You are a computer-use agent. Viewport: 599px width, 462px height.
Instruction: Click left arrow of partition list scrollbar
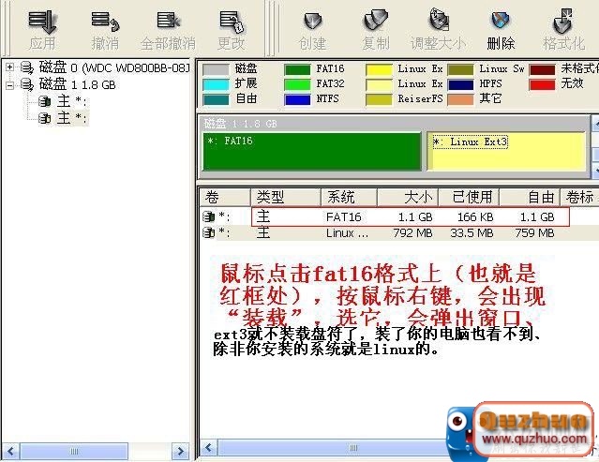coord(209,448)
